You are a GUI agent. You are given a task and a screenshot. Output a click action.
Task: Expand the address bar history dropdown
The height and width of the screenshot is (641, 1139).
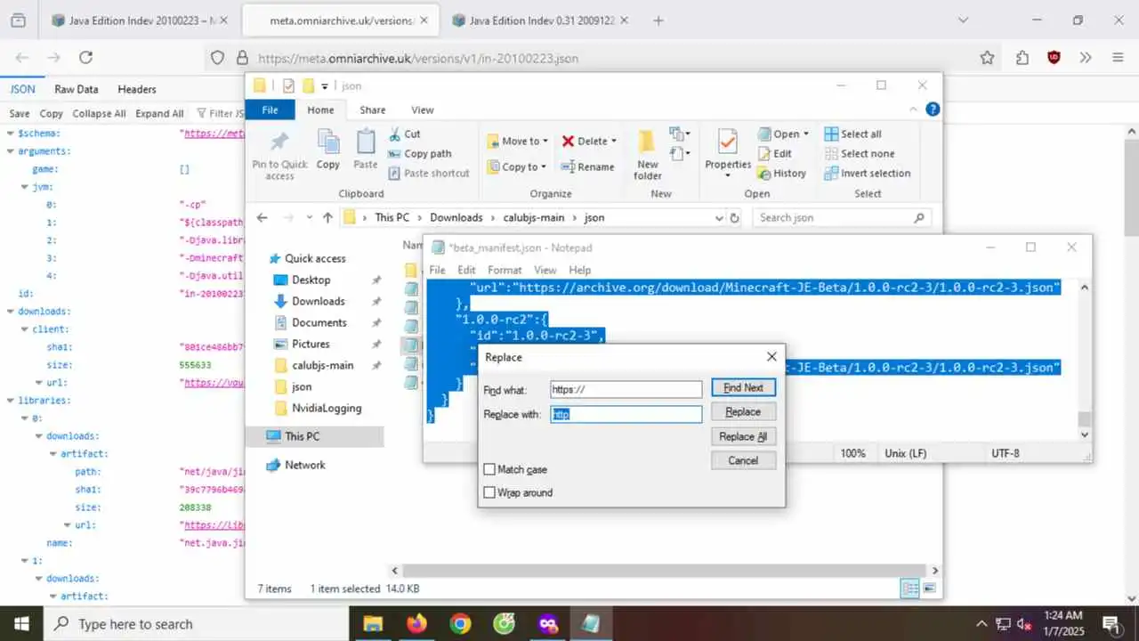coord(719,217)
